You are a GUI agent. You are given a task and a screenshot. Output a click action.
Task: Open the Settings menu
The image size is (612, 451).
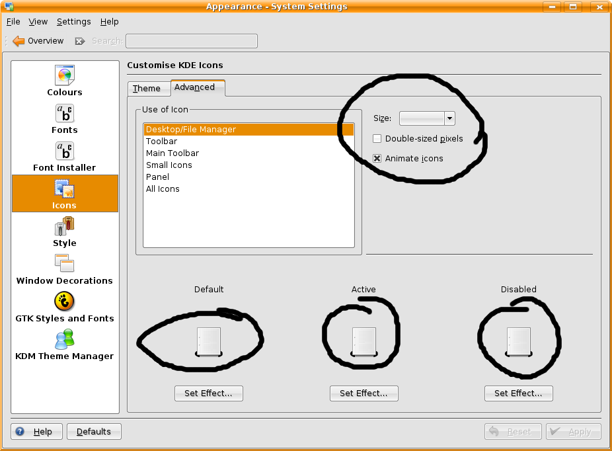coord(73,22)
